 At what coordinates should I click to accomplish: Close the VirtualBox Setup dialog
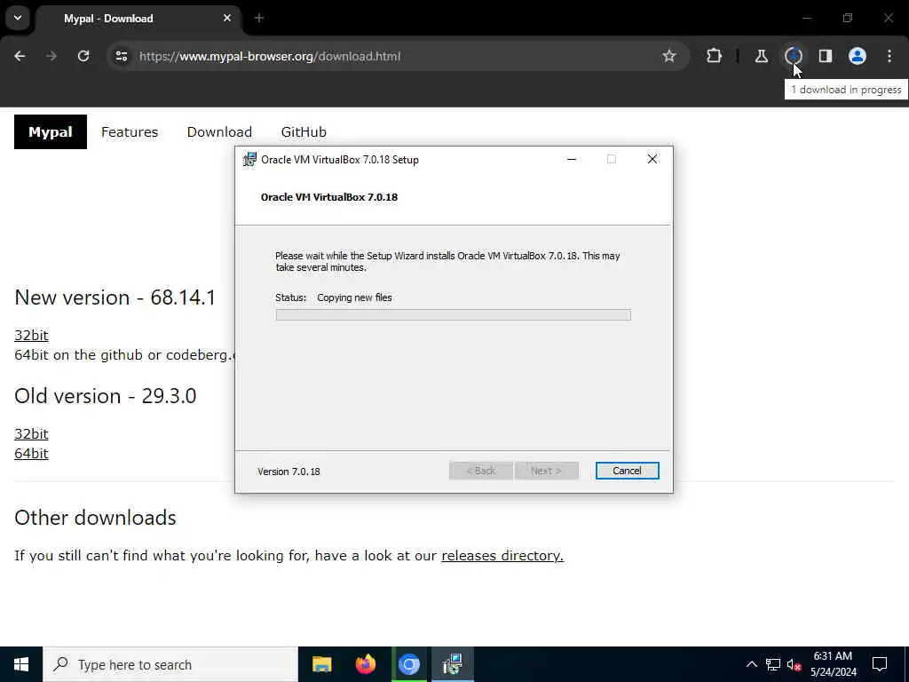pyautogui.click(x=652, y=160)
